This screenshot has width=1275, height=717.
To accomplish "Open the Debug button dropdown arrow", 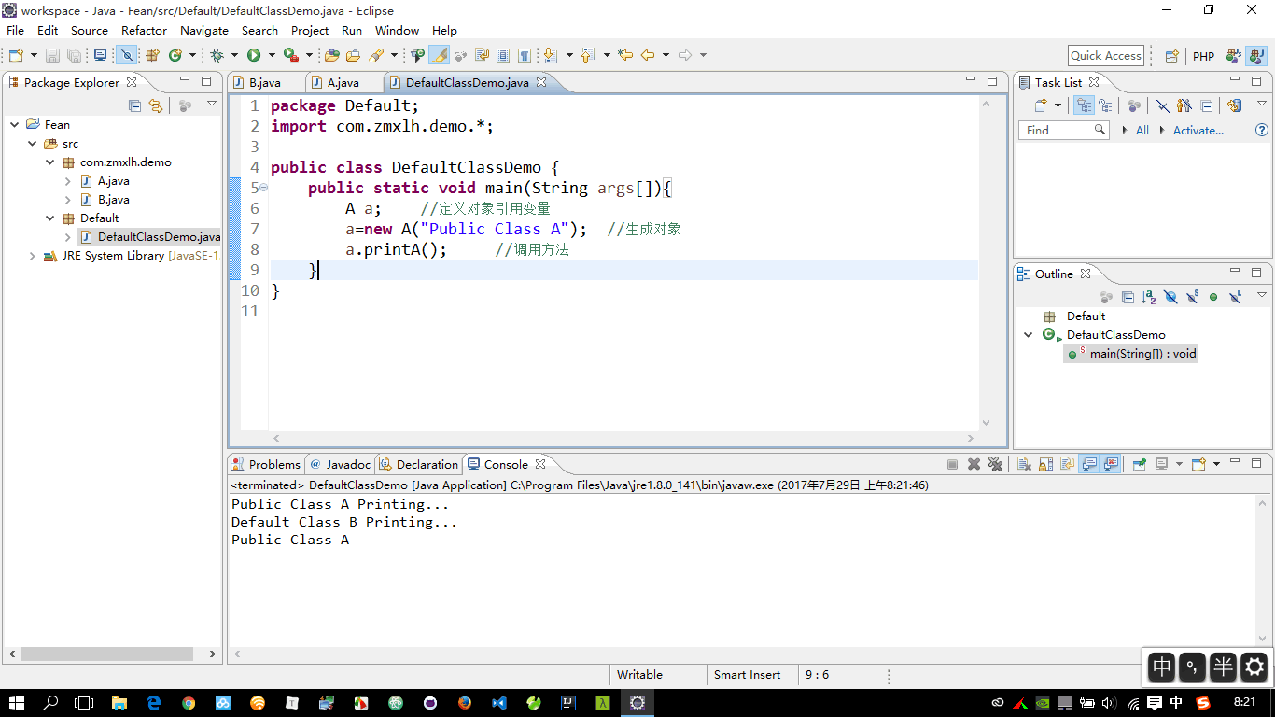I will pos(234,55).
